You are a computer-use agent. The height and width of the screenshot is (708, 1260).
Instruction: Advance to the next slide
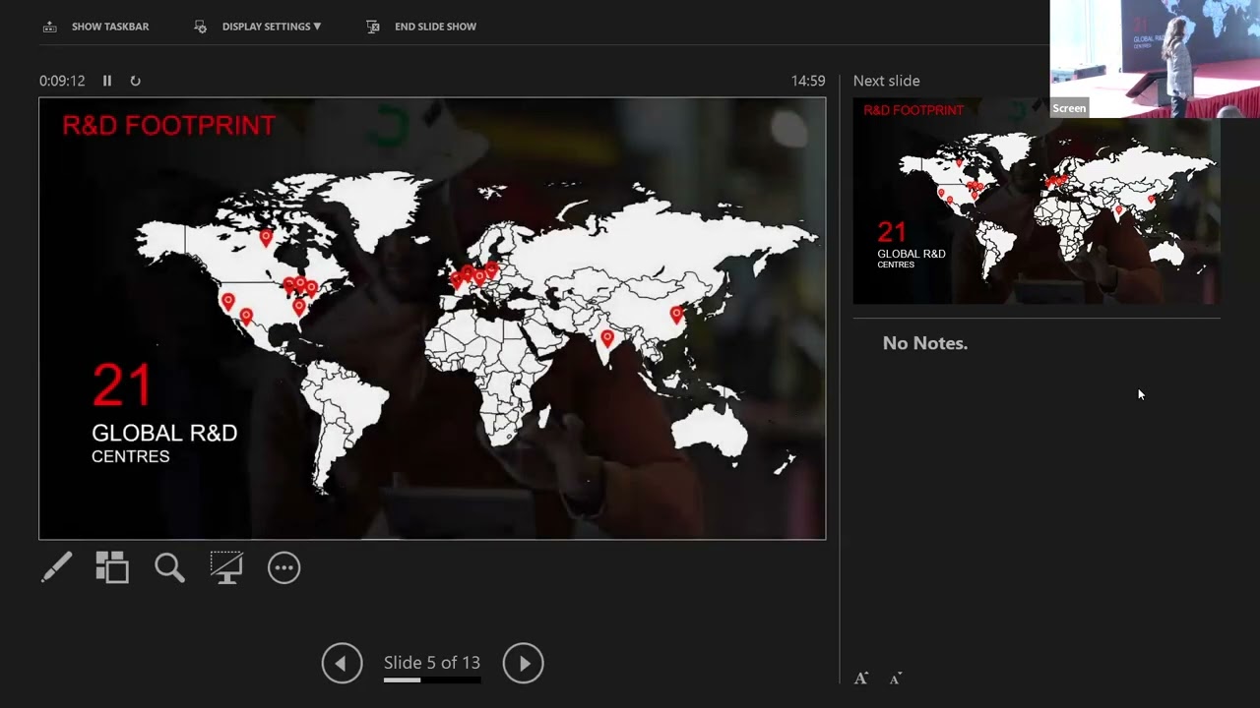coord(523,663)
